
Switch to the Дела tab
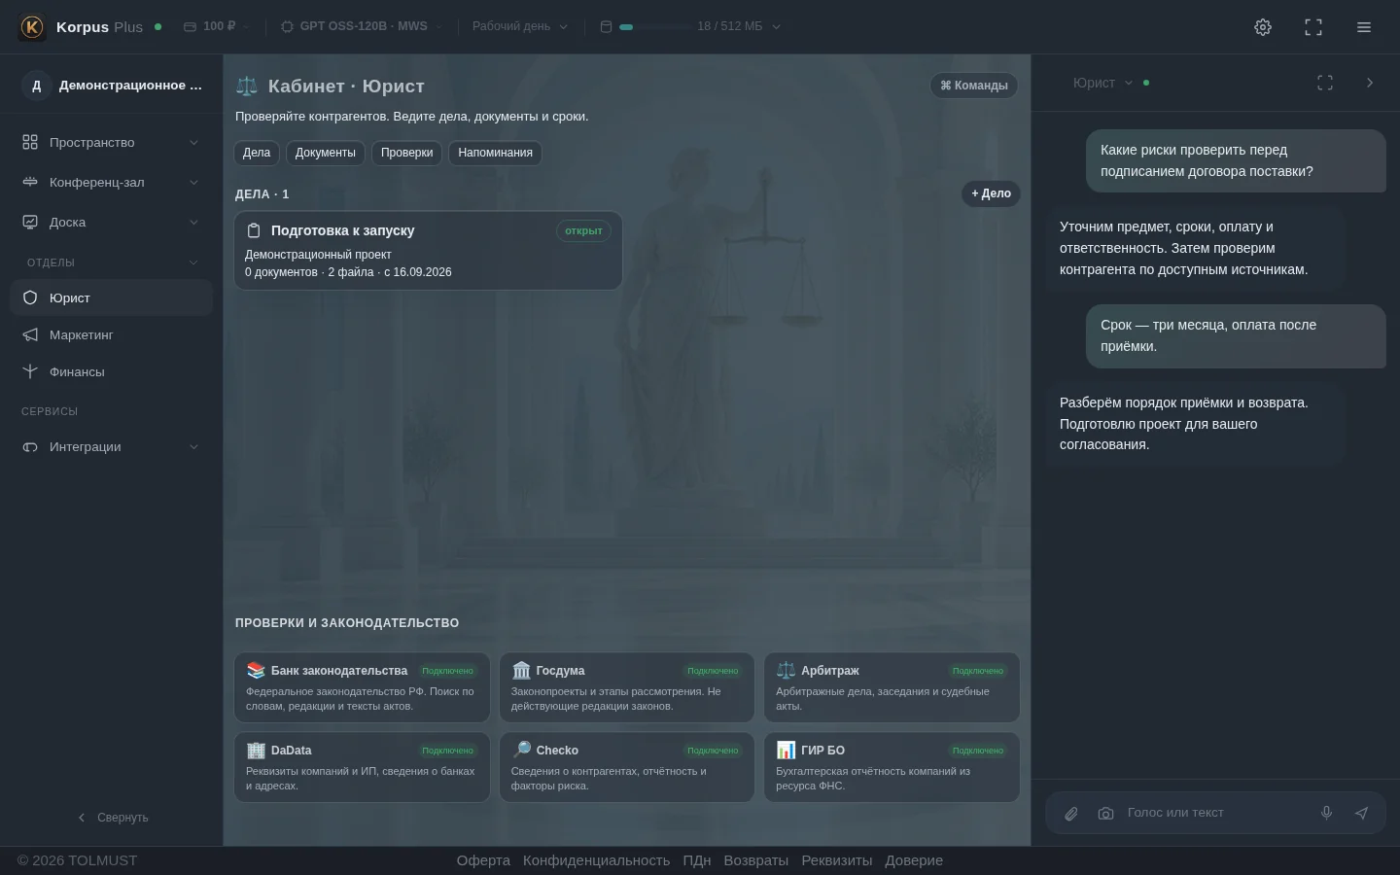coord(257,153)
